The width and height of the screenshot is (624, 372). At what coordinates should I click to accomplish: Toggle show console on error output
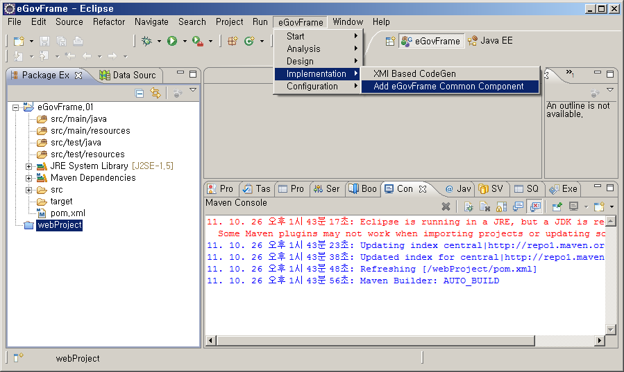click(534, 206)
